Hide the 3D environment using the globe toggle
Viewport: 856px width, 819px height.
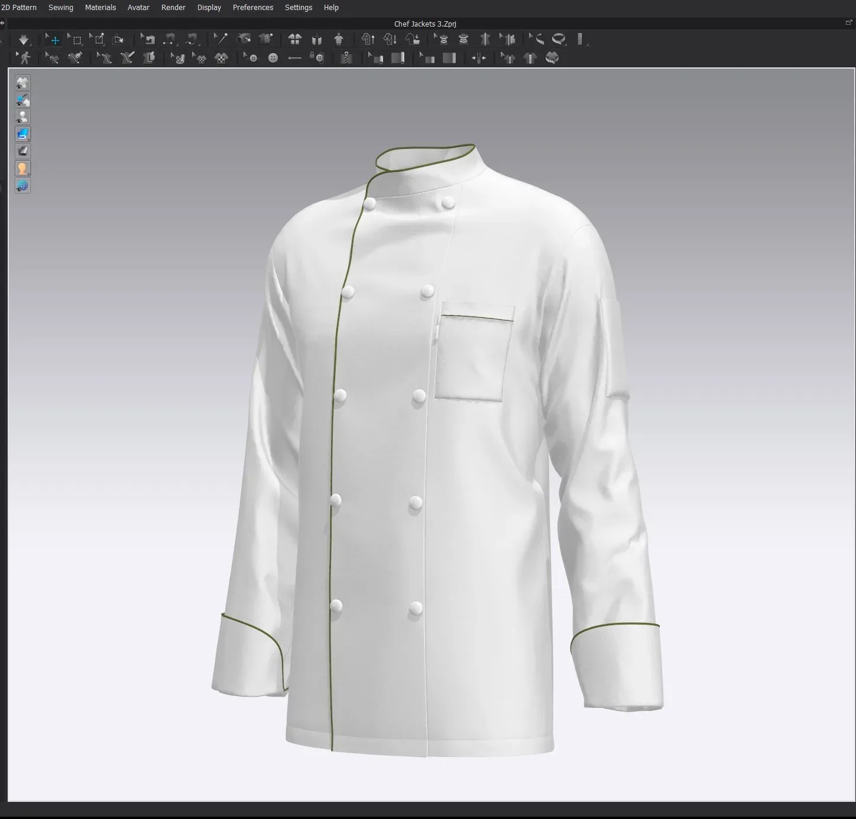click(22, 186)
